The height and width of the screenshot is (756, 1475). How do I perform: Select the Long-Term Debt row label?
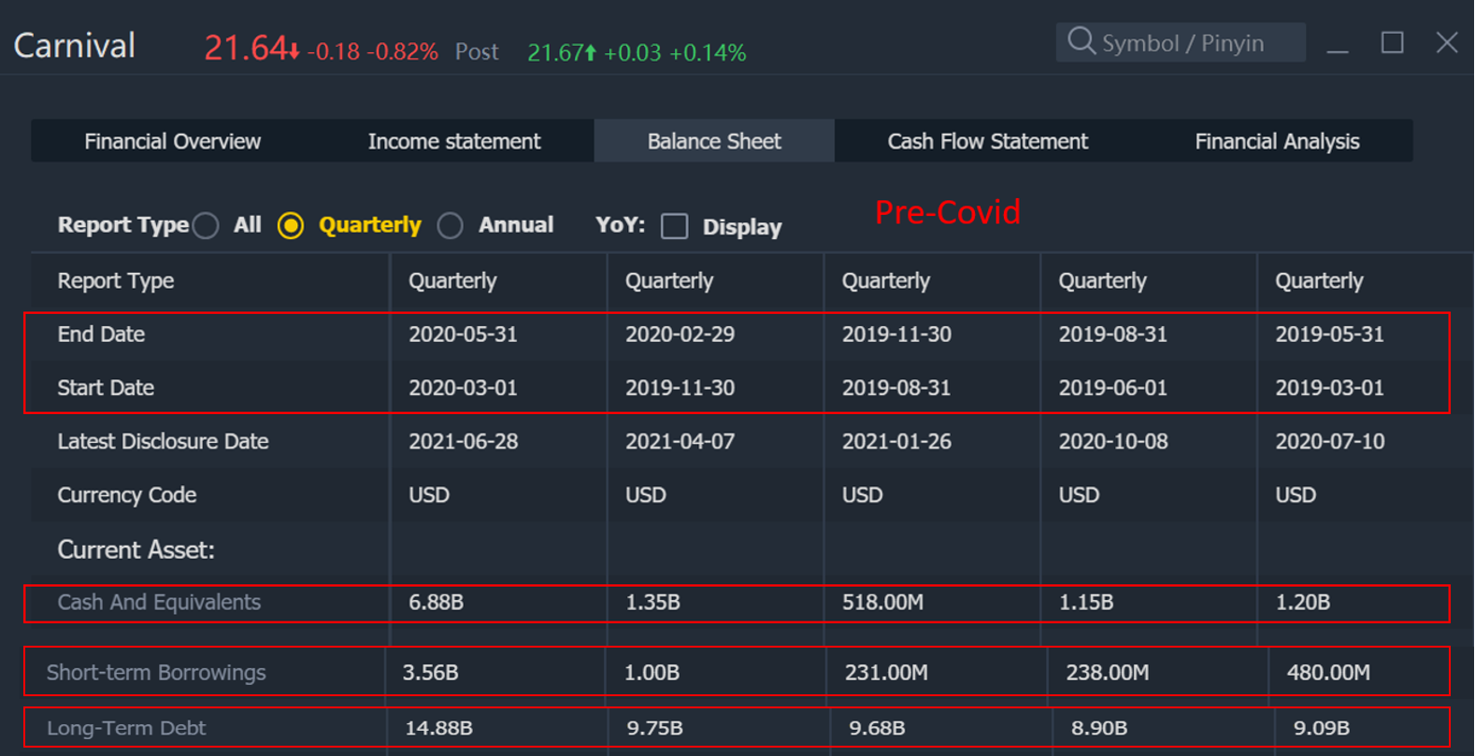coord(126,728)
